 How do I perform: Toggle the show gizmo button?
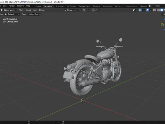tap(140, 10)
